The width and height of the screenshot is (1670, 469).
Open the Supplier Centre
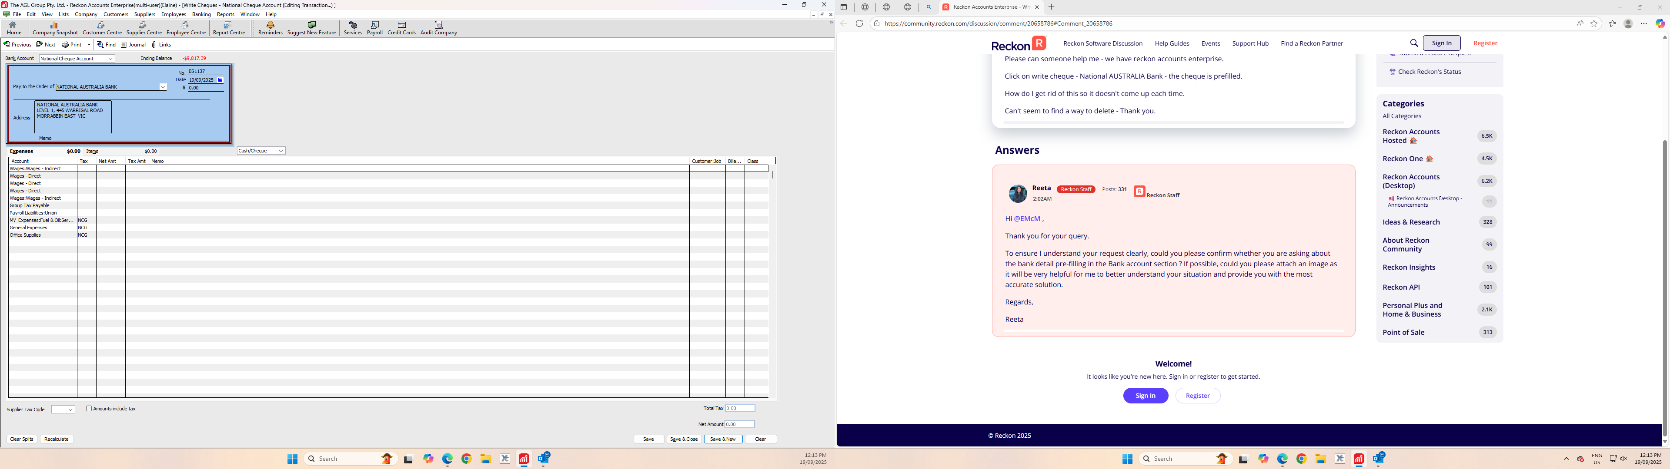144,29
